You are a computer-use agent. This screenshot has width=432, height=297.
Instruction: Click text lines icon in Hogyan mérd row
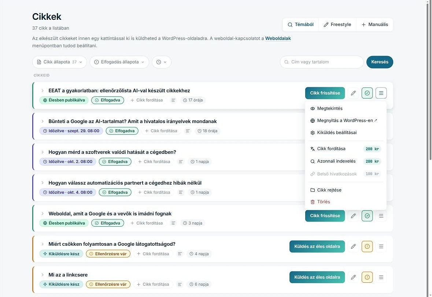tap(181, 162)
